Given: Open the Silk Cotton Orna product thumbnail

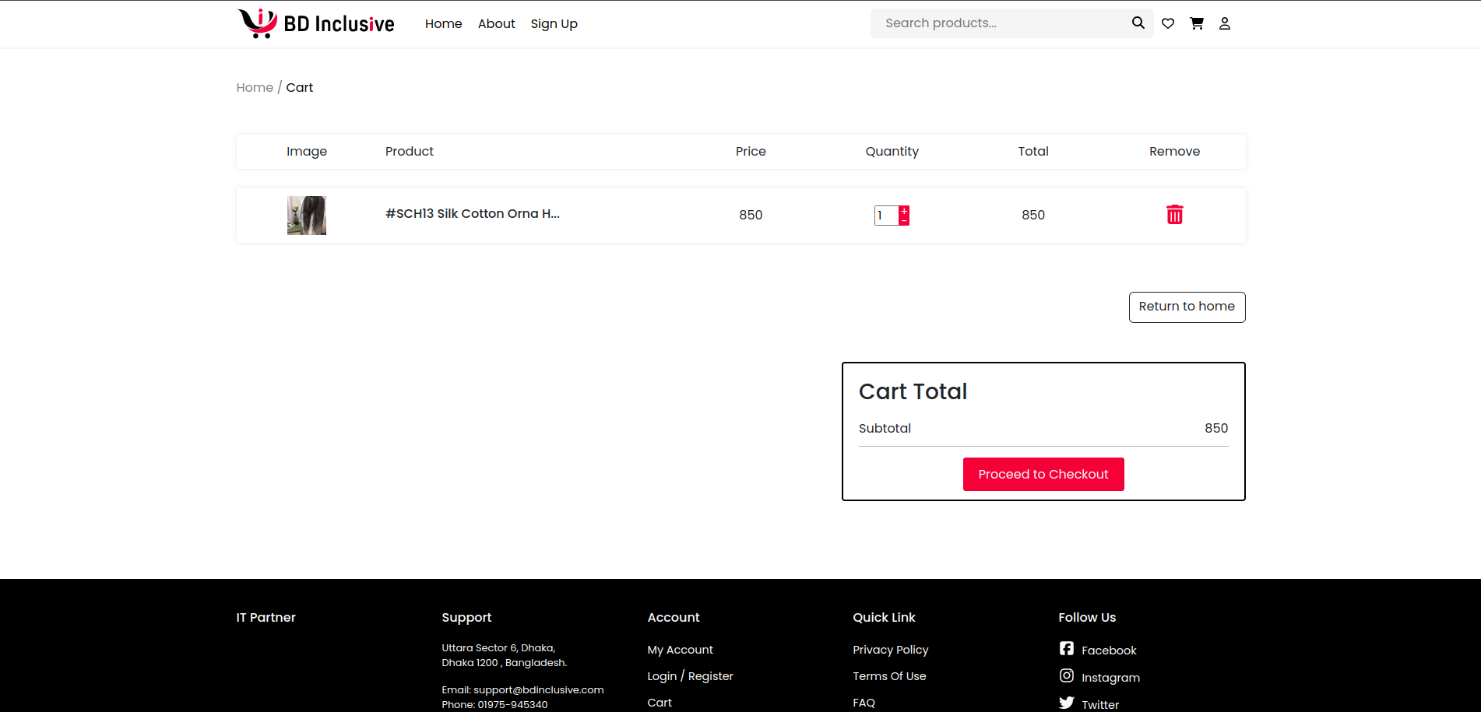Looking at the screenshot, I should [x=307, y=216].
